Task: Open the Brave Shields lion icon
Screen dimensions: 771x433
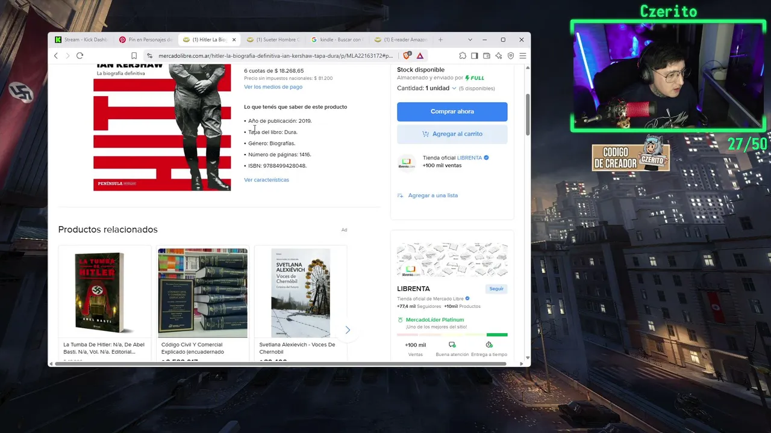Action: pos(407,56)
